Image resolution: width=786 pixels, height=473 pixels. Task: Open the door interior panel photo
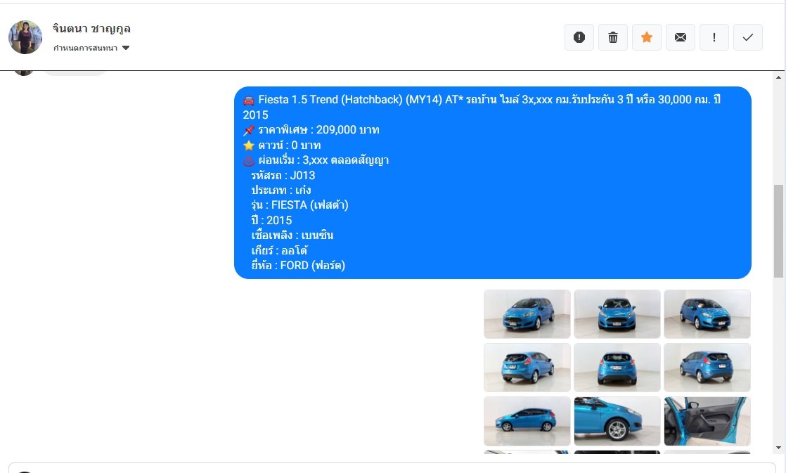point(707,422)
